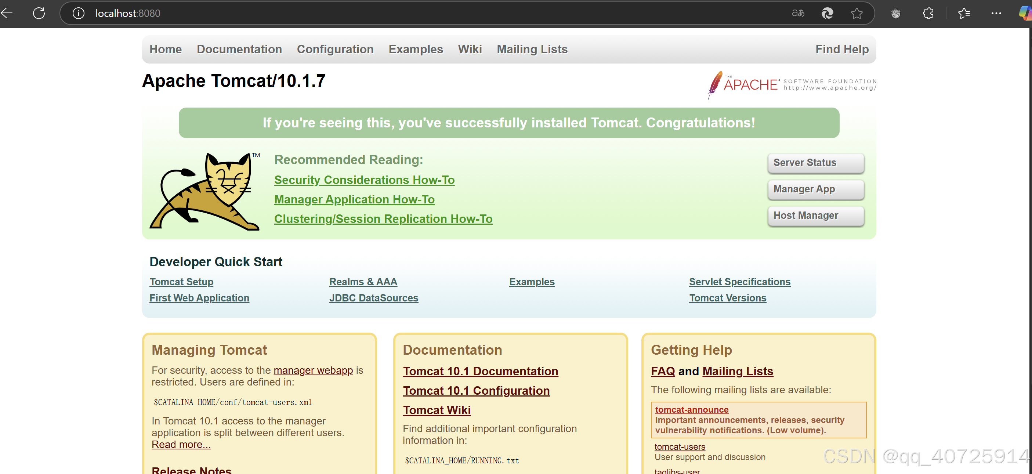
Task: Open Tomcat 10.1 Documentation link
Action: pyautogui.click(x=480, y=371)
